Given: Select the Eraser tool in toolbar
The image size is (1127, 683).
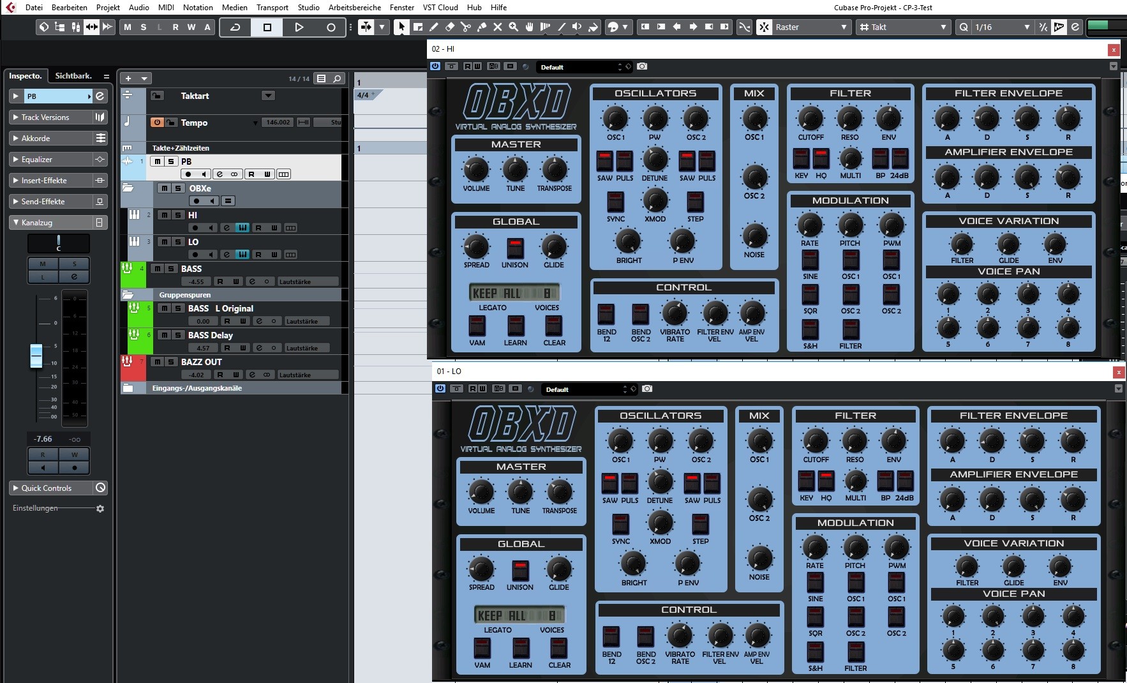Looking at the screenshot, I should (x=450, y=27).
